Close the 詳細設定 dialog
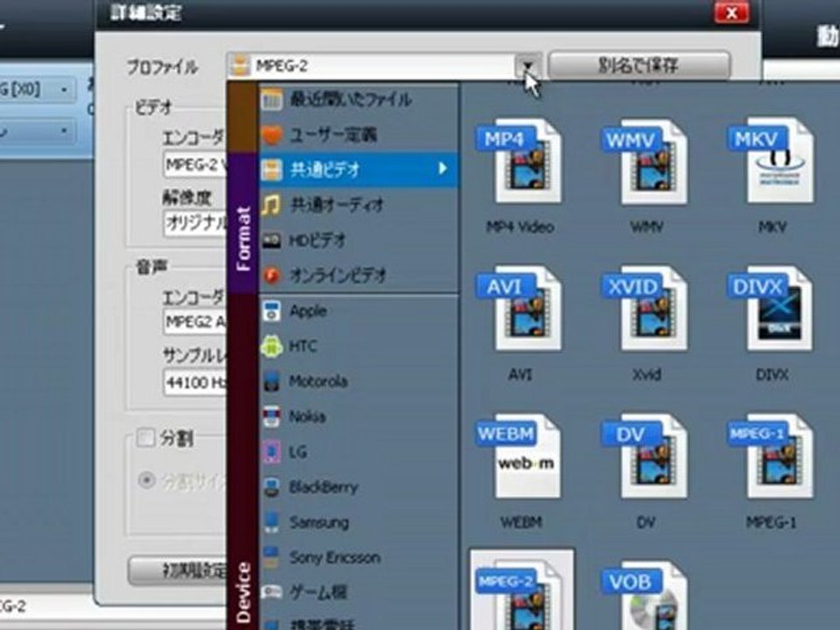840x630 pixels. click(x=731, y=13)
